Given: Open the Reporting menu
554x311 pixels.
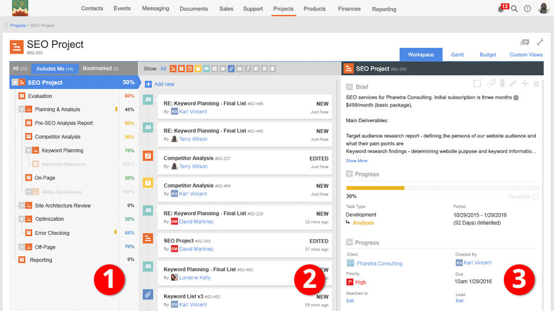Looking at the screenshot, I should pyautogui.click(x=384, y=9).
